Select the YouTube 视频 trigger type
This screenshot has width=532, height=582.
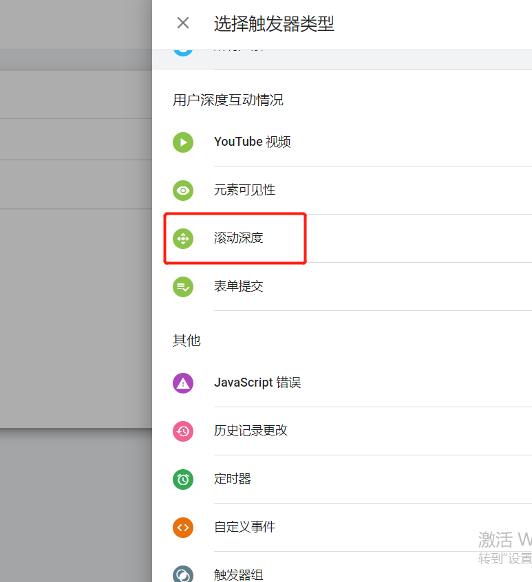[252, 142]
